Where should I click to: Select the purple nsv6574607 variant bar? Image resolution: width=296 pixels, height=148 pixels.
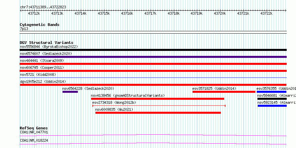point(153,57)
